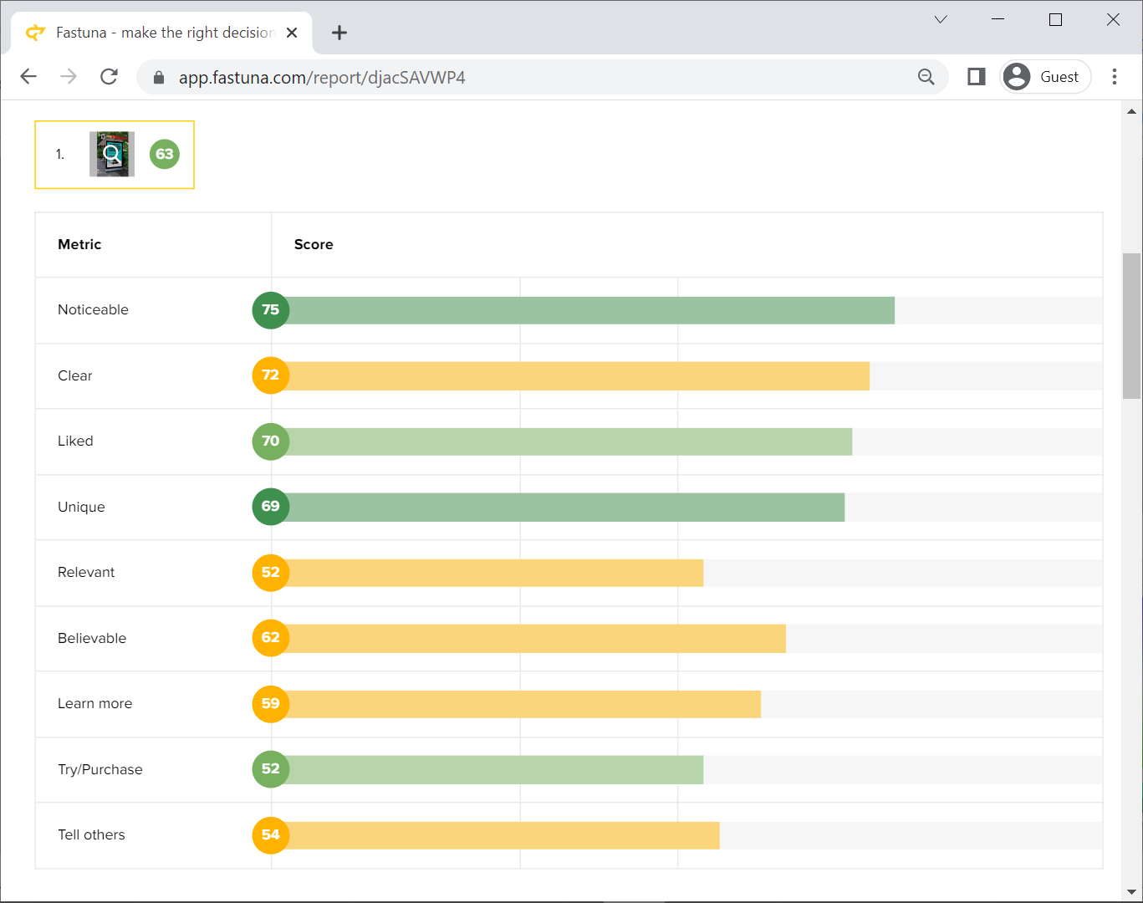Screen dimensions: 1143x903
Task: Click the browser back arrow
Action: coord(28,77)
